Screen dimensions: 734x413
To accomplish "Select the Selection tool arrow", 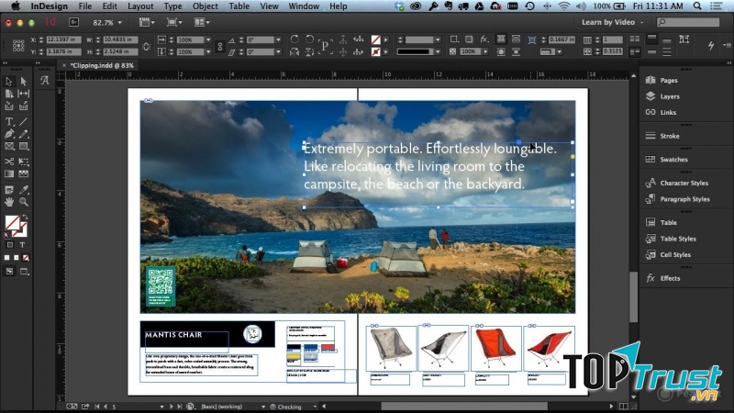I will coord(9,82).
